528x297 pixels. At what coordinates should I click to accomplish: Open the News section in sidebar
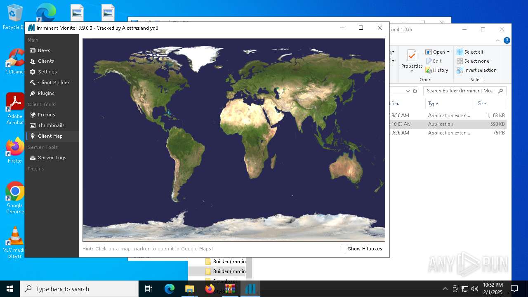point(44,50)
